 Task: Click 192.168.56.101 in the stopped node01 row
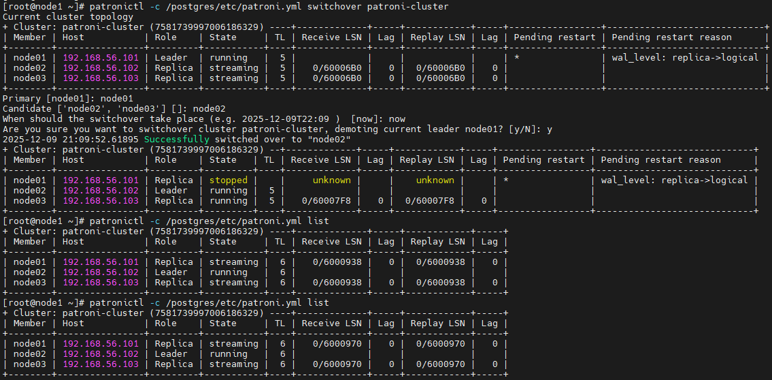pos(101,180)
